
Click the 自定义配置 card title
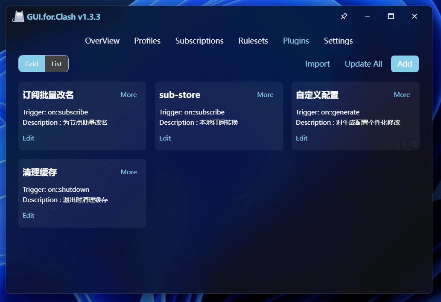coord(317,95)
